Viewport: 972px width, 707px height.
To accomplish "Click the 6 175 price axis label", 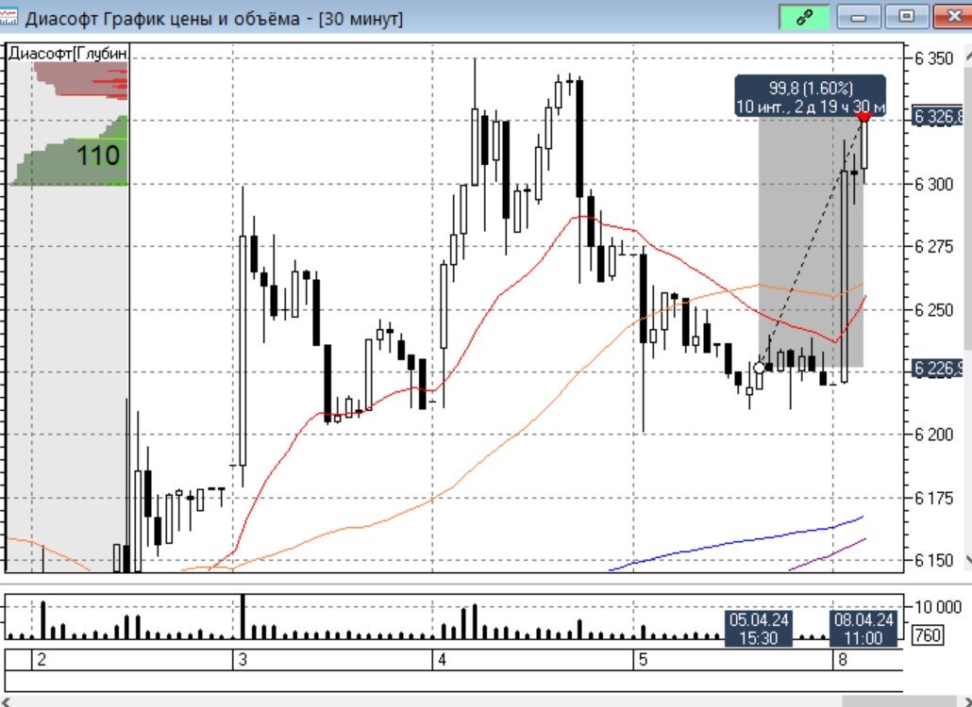I will click(934, 499).
